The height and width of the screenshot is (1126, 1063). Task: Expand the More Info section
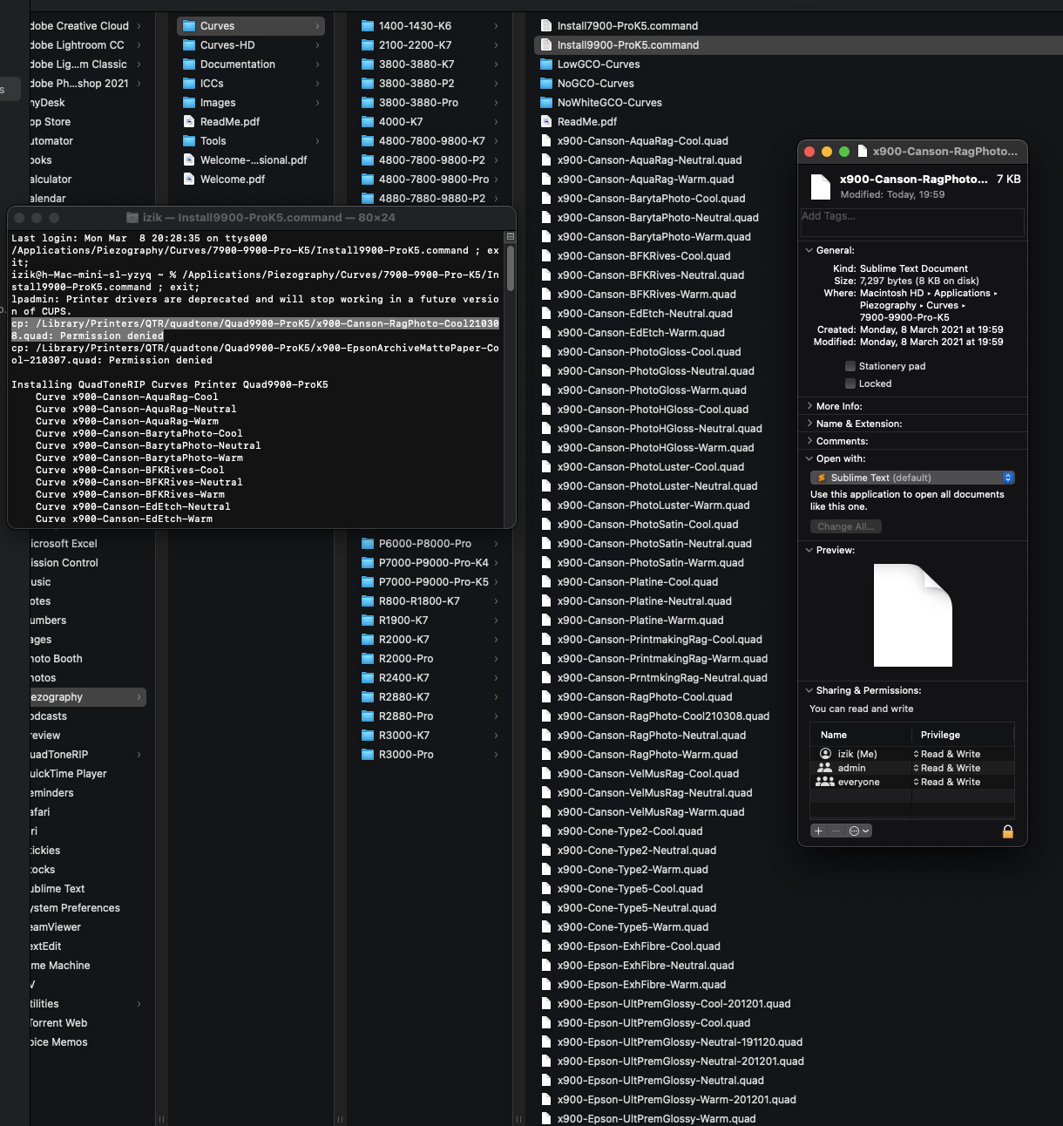[x=809, y=406]
